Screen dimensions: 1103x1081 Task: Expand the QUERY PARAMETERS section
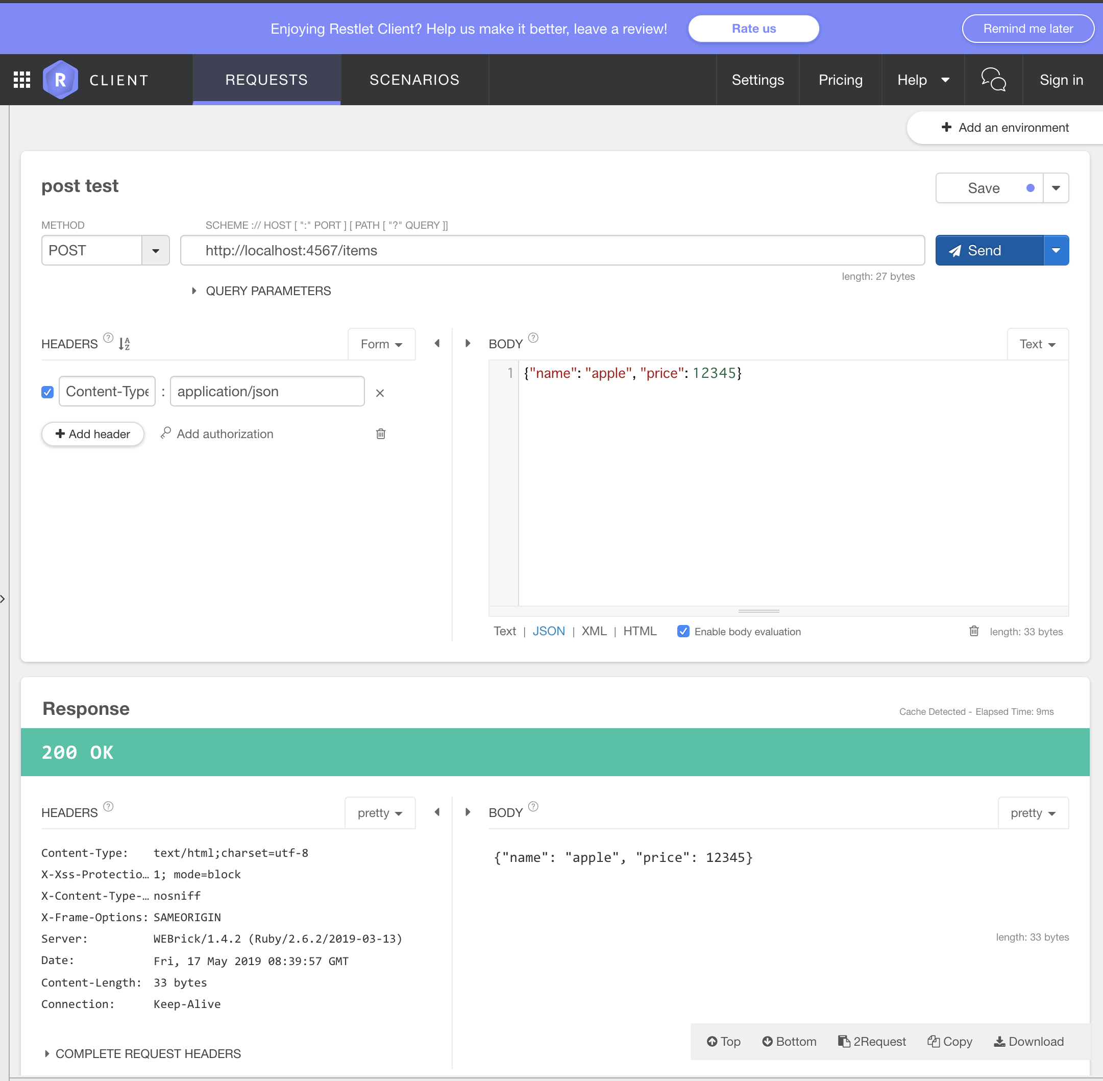(194, 291)
